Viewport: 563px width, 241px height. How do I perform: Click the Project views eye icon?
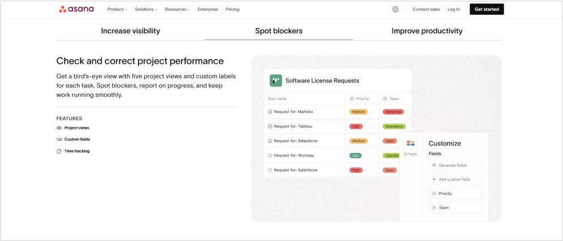click(59, 128)
